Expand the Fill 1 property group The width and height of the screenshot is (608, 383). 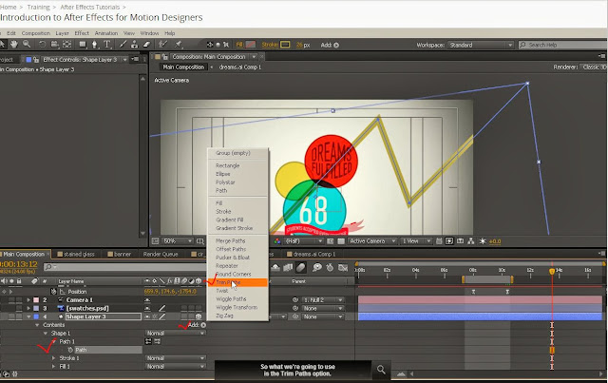click(53, 366)
